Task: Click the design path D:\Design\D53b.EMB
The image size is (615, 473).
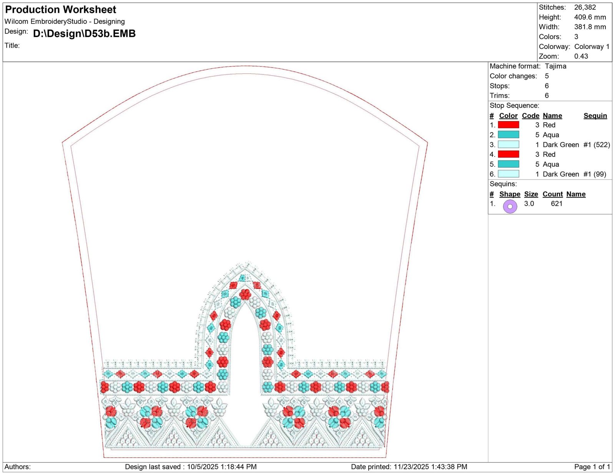Action: [84, 33]
